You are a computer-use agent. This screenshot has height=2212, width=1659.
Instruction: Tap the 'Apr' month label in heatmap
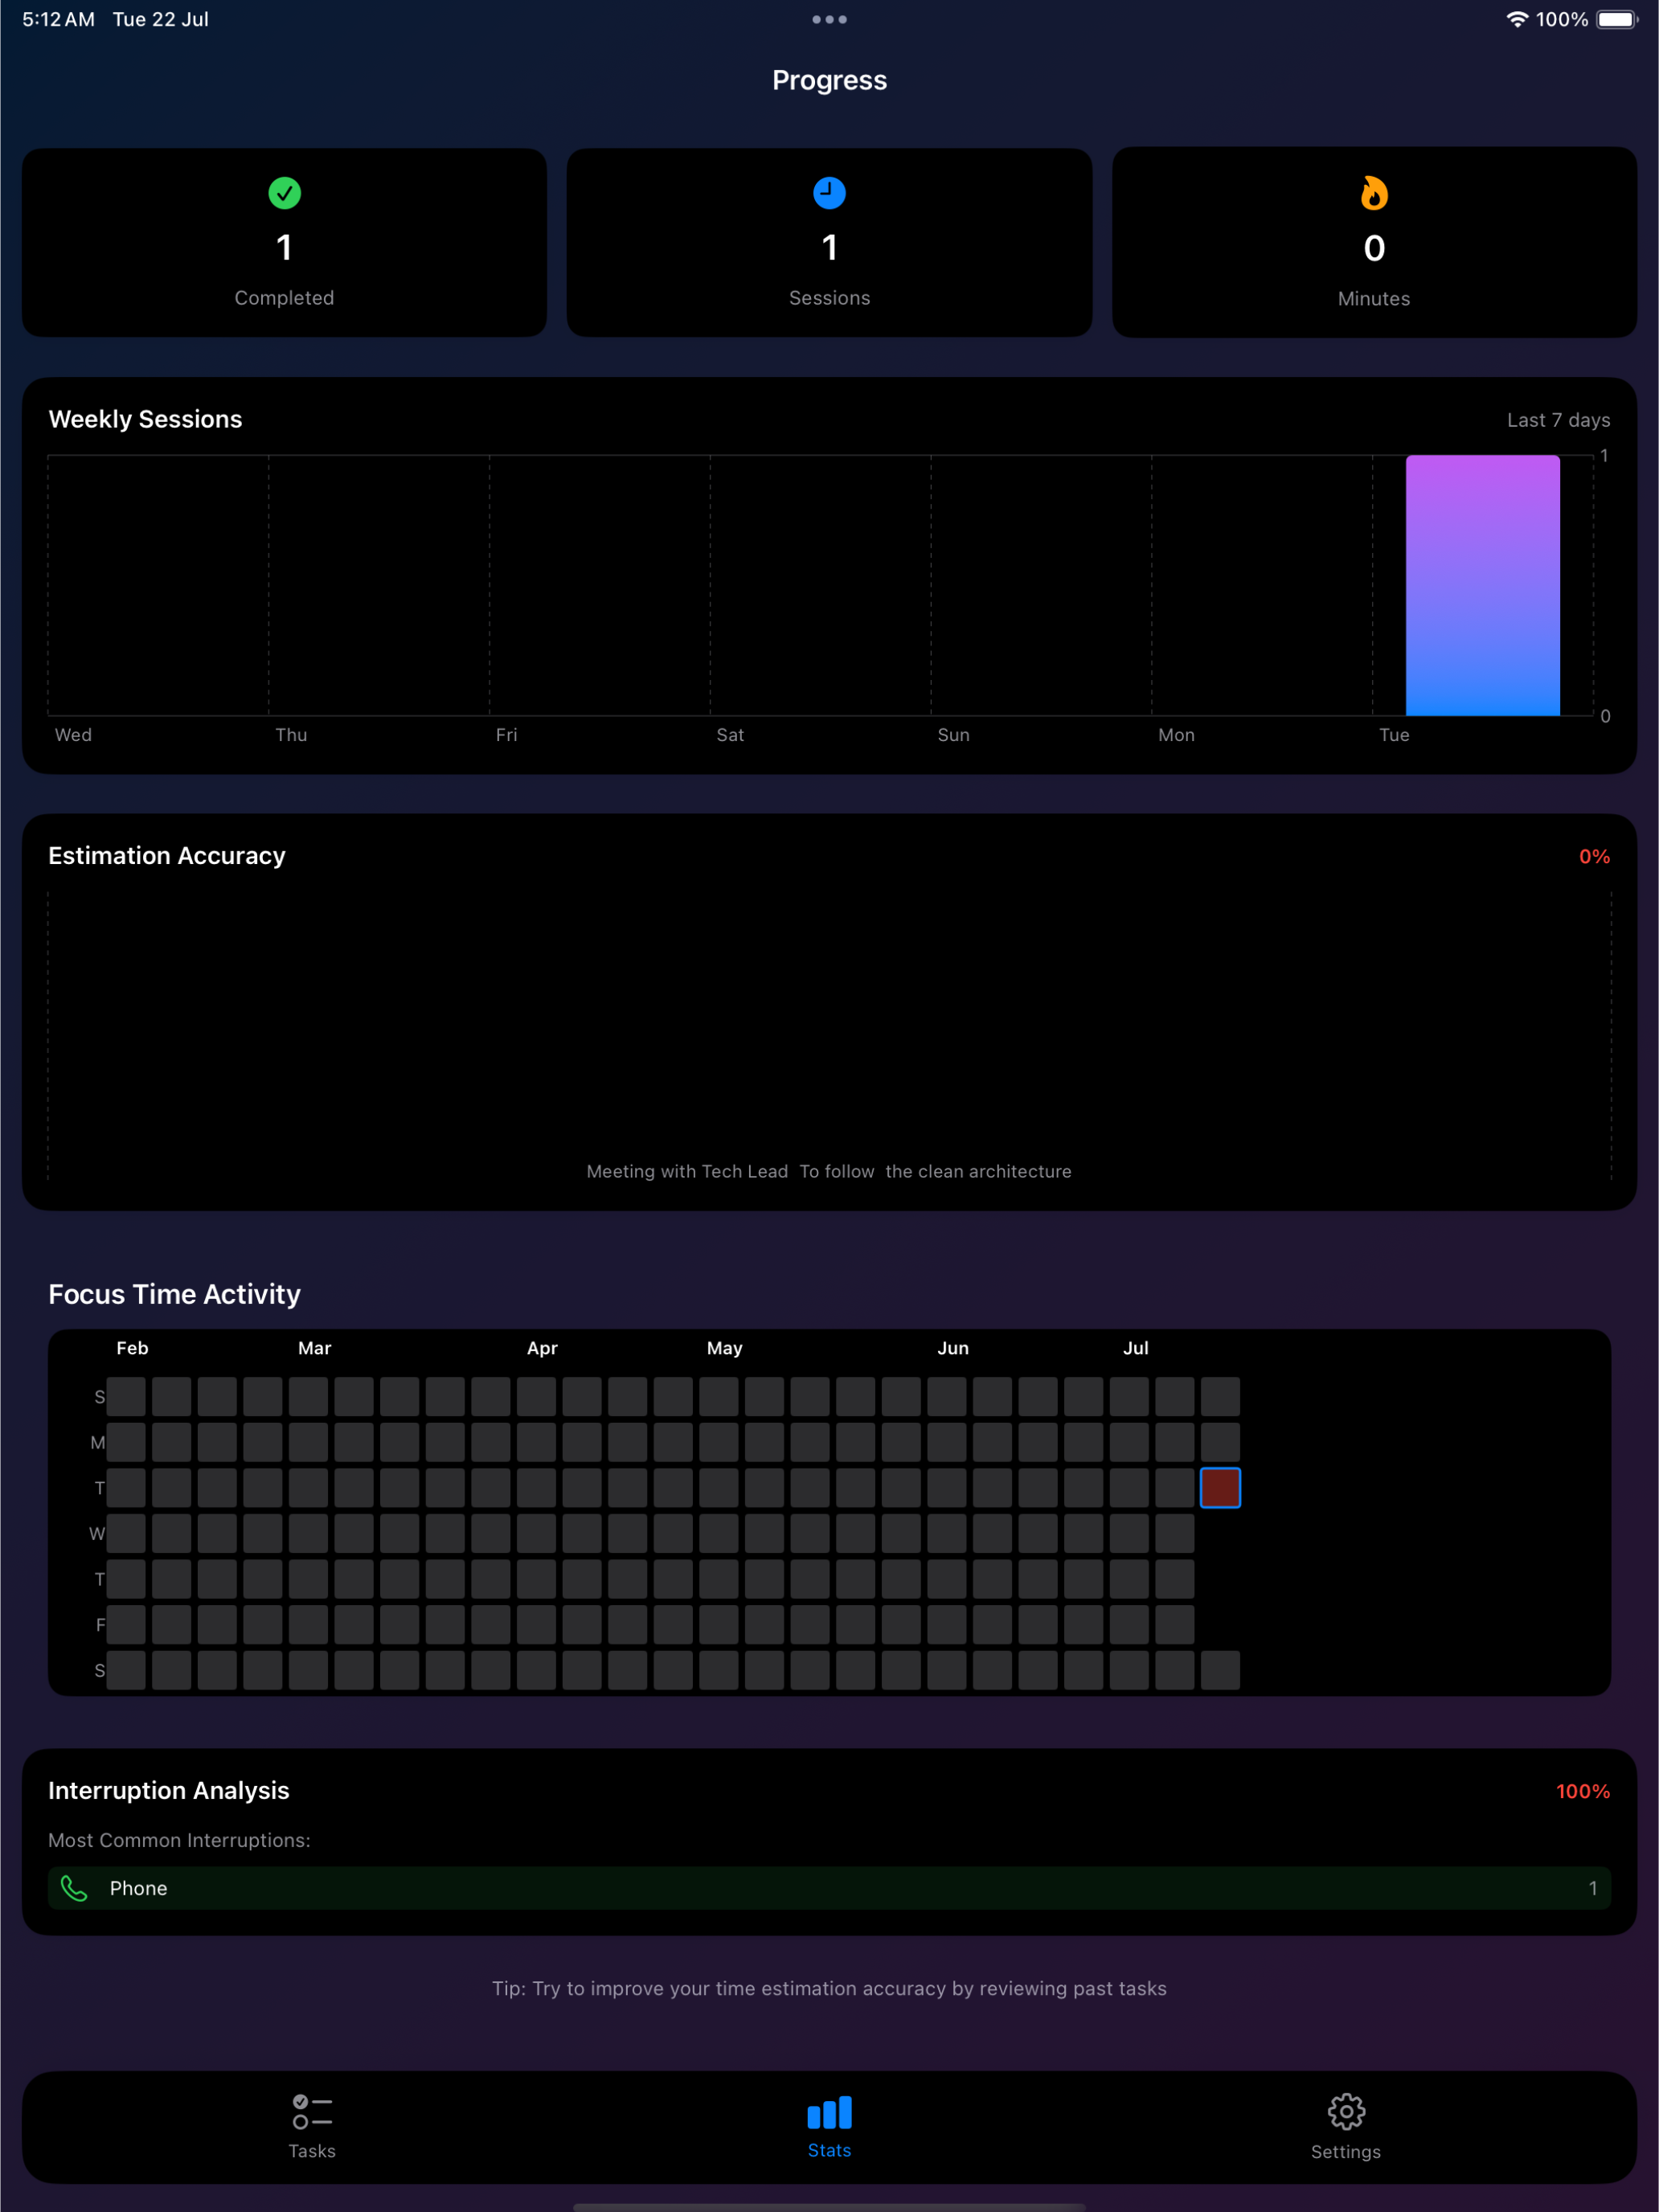click(x=542, y=1348)
